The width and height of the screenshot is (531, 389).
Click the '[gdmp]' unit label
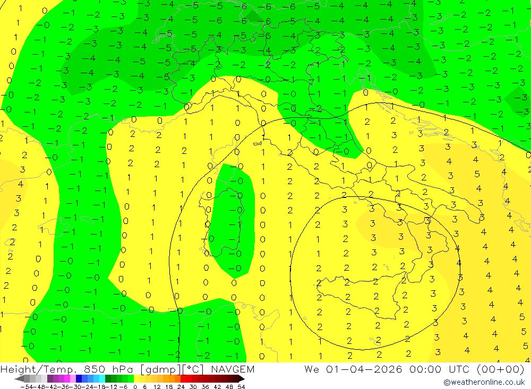pyautogui.click(x=160, y=369)
